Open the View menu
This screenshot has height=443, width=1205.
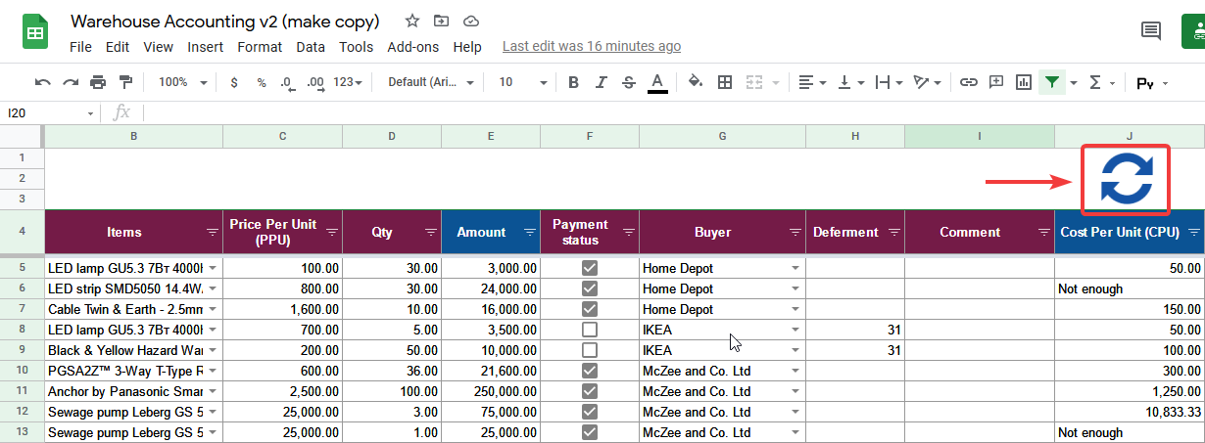pos(158,46)
